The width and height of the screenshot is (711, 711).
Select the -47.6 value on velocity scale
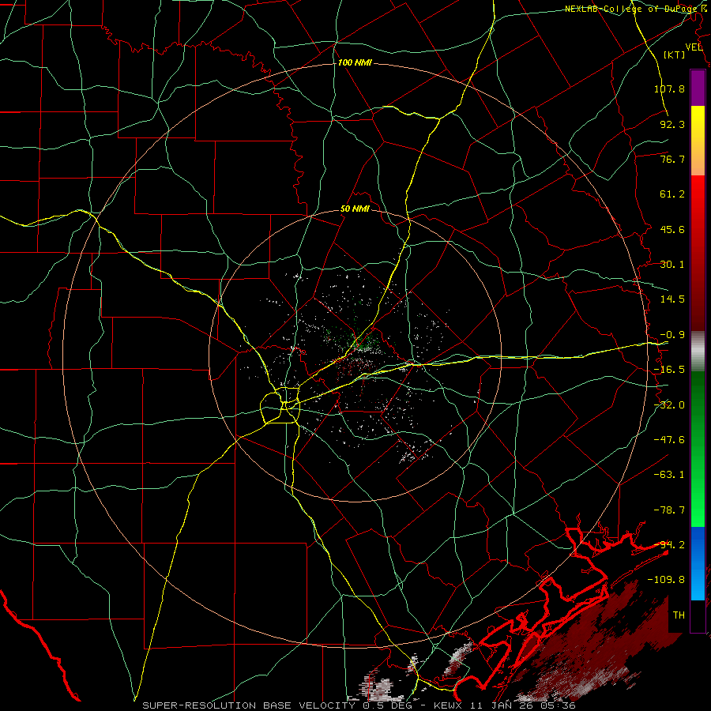(669, 439)
